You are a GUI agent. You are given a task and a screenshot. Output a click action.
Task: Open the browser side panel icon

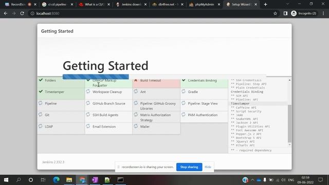click(x=285, y=13)
